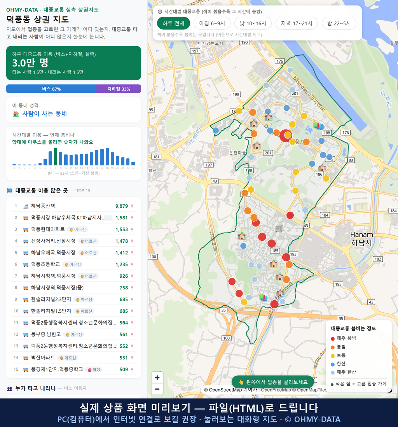
Task: Click the Hanam 하남시 map label
Action: 361,238
